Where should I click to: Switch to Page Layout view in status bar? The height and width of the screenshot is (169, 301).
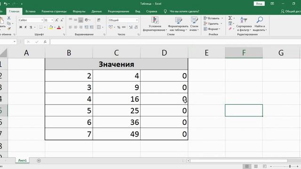256,166
